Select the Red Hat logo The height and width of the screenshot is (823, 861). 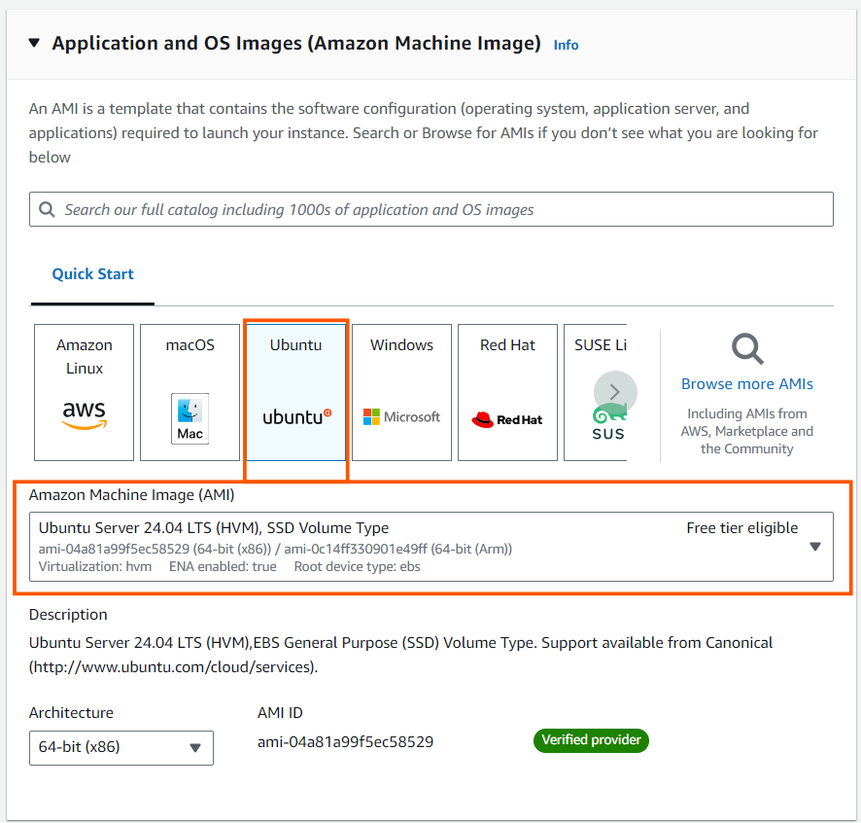[507, 419]
